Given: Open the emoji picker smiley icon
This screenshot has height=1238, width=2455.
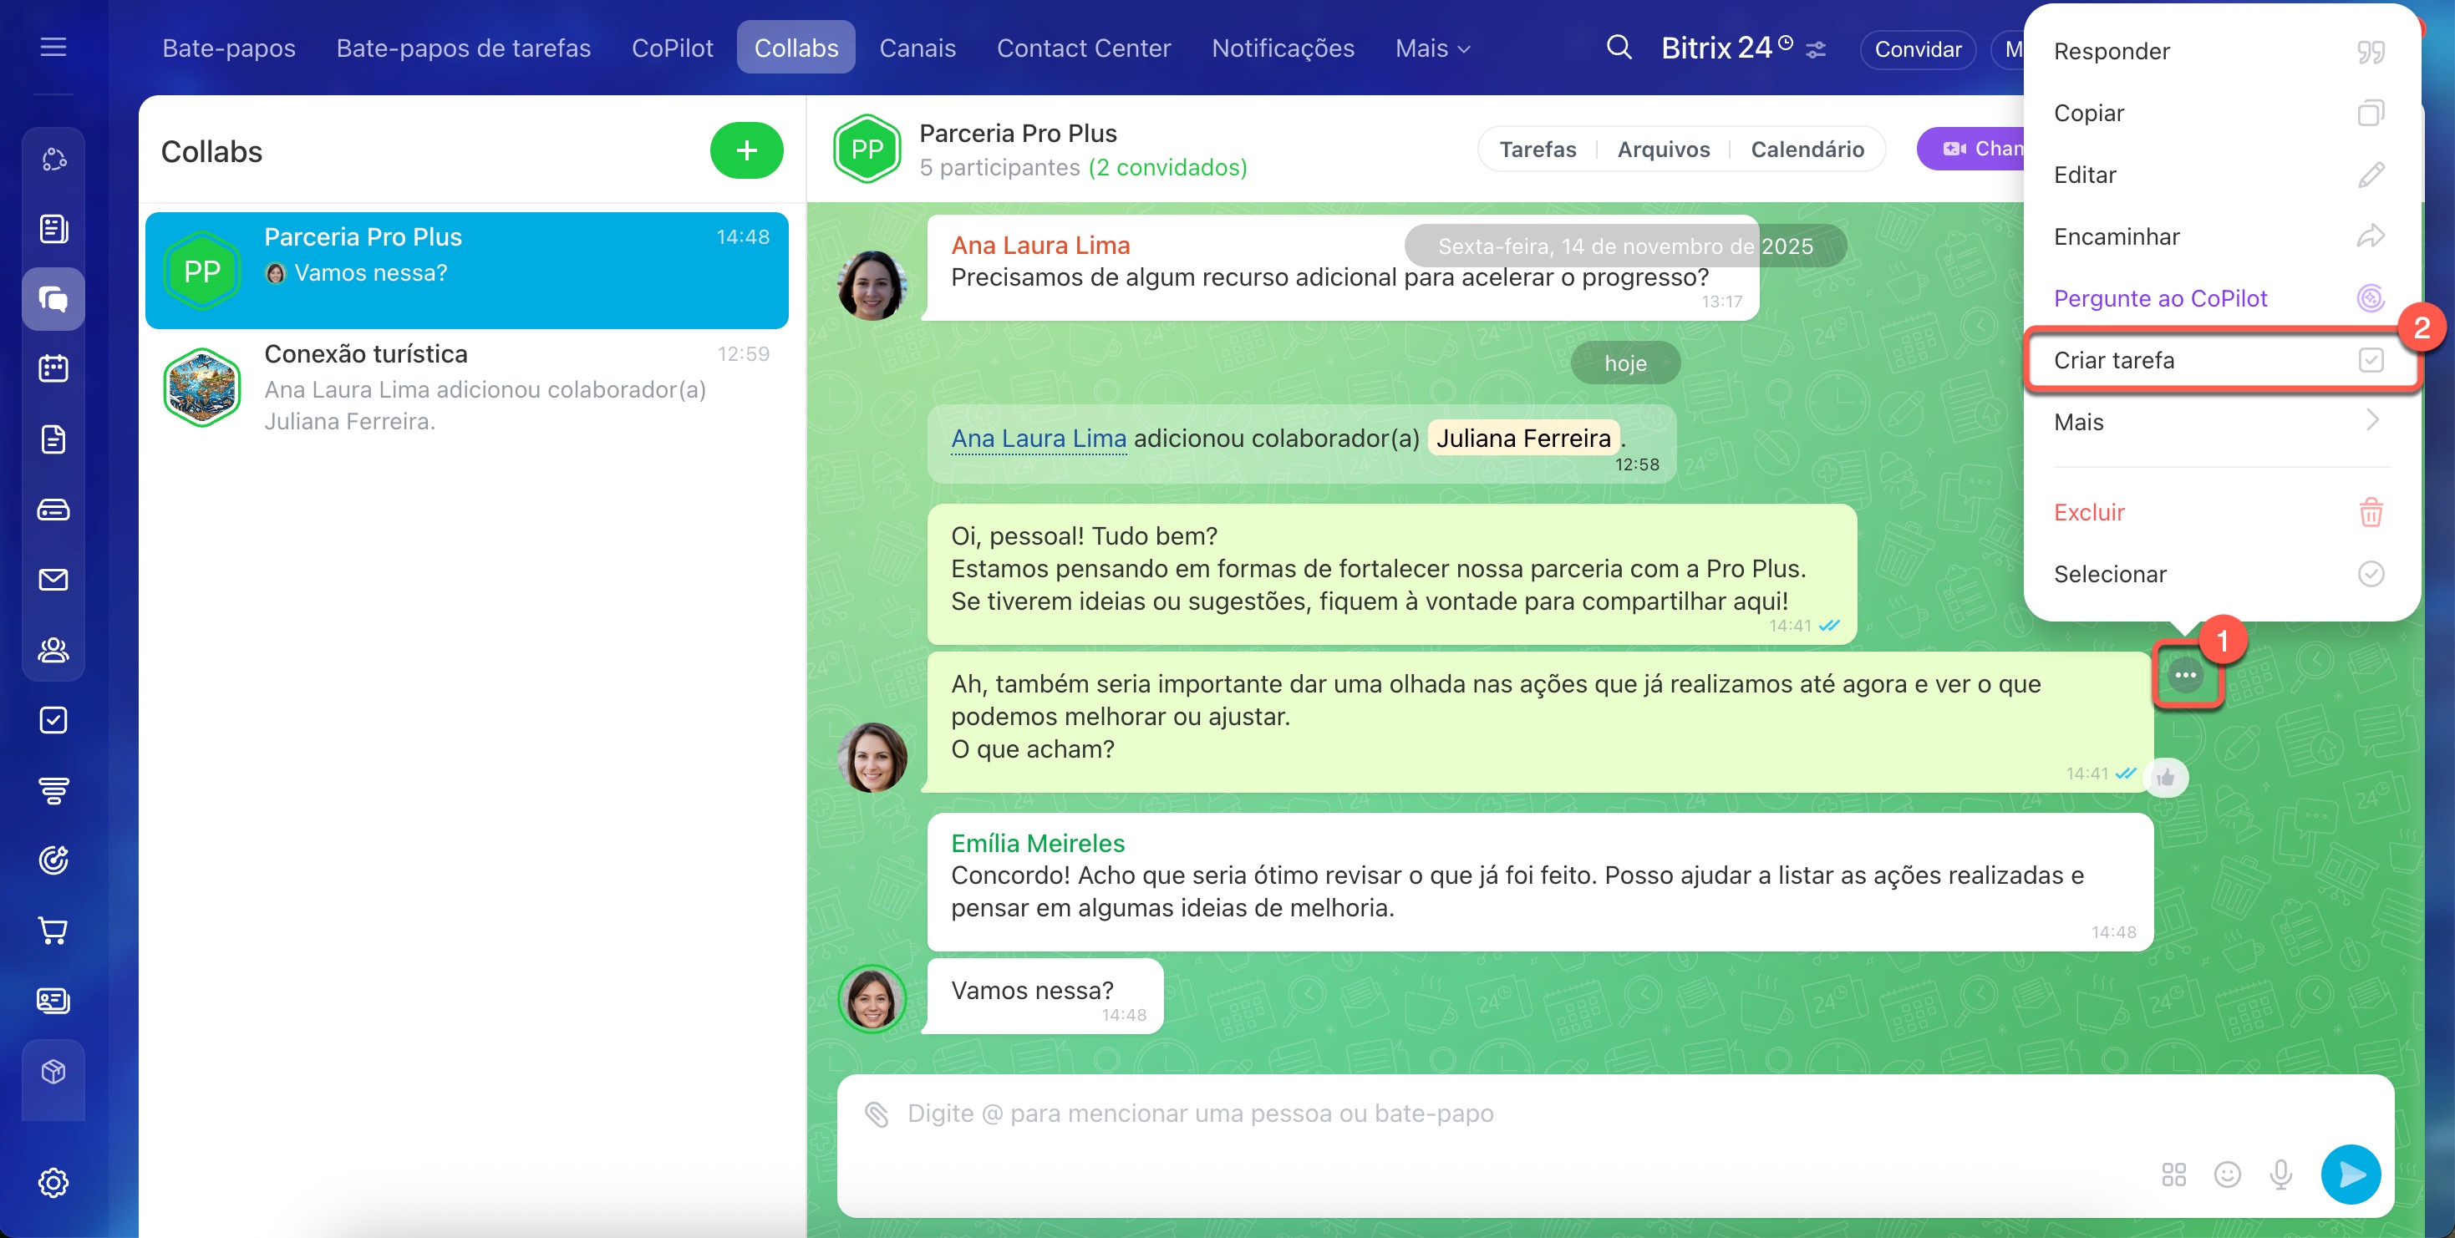Looking at the screenshot, I should point(2227,1175).
